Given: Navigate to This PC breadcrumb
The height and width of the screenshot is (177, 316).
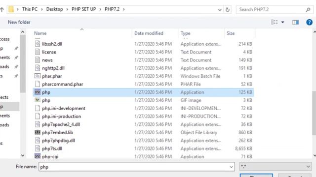Looking at the screenshot, I should 30,9.
